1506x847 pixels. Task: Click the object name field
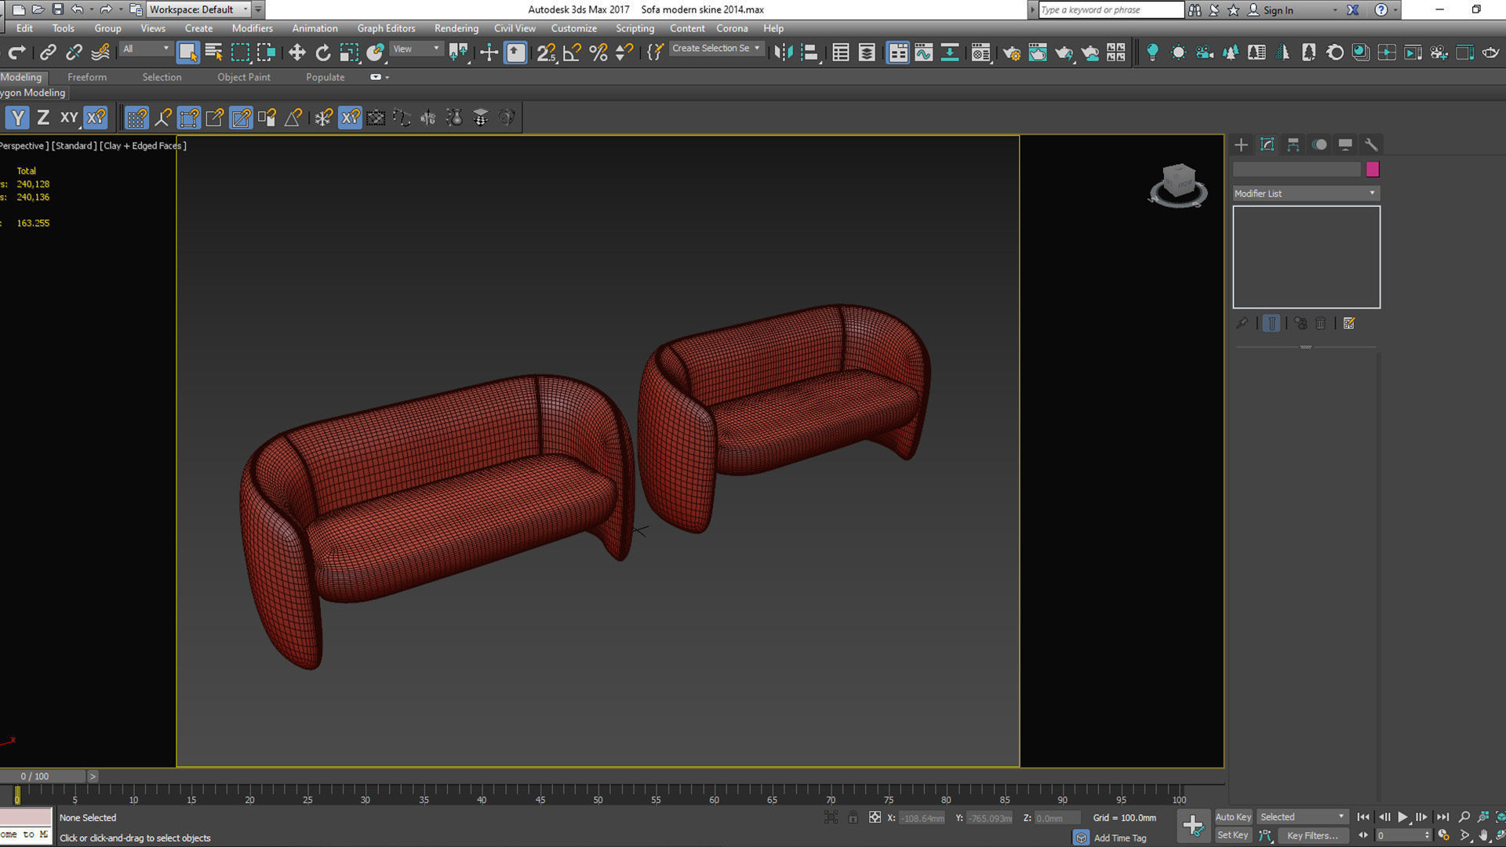point(1297,169)
